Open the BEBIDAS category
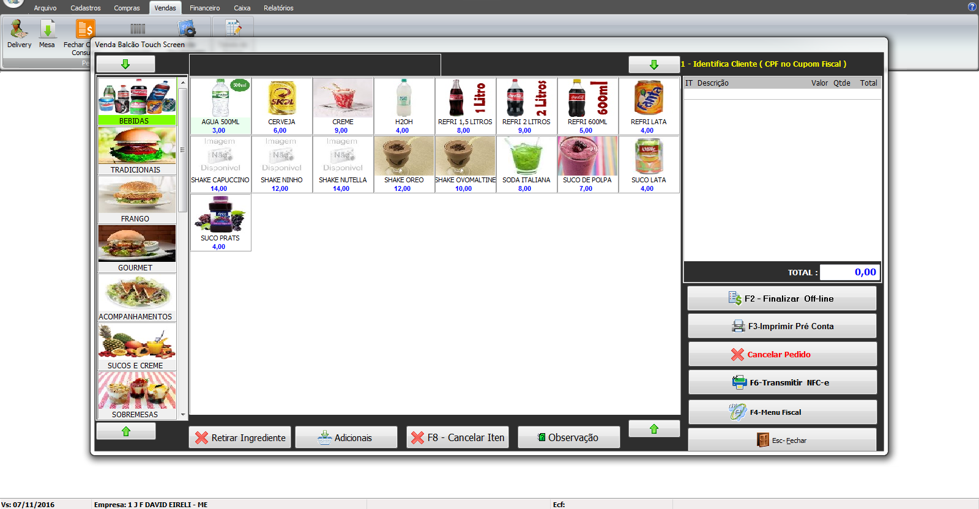The width and height of the screenshot is (979, 509). (137, 102)
